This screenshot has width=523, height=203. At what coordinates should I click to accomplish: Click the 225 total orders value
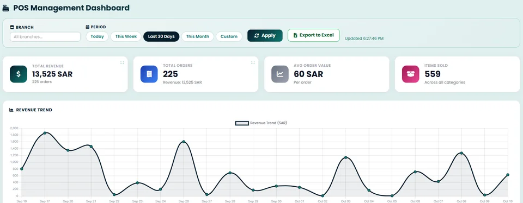tap(171, 74)
